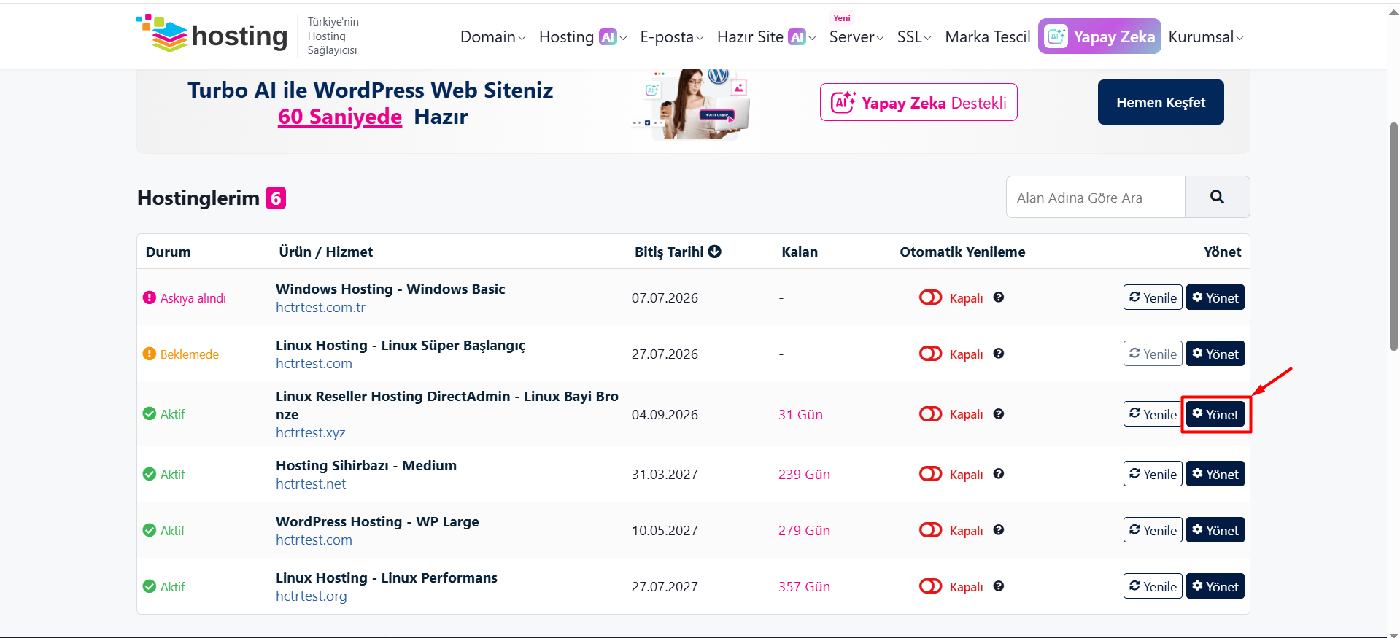Screen dimensions: 1400x638
Task: Click Yönet for WordPress Hosting WP Large
Action: tap(1215, 530)
